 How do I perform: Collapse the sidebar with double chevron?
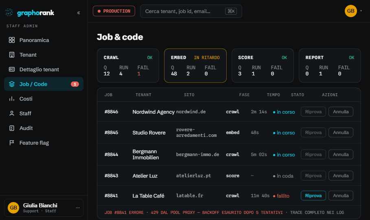coord(79,13)
